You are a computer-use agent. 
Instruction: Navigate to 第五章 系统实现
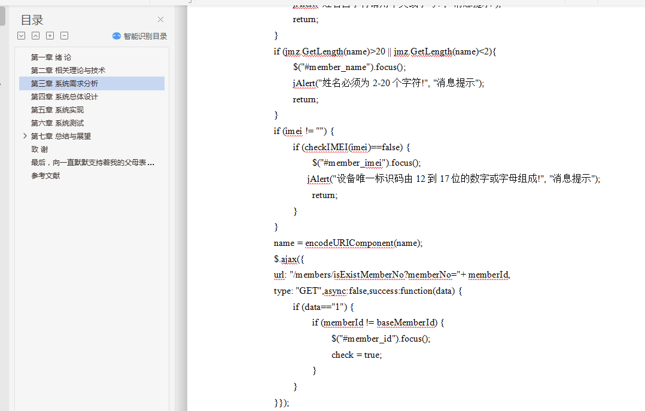(x=57, y=110)
